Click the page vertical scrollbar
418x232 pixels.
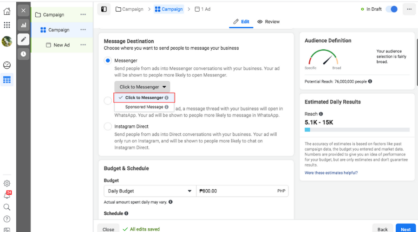417,63
